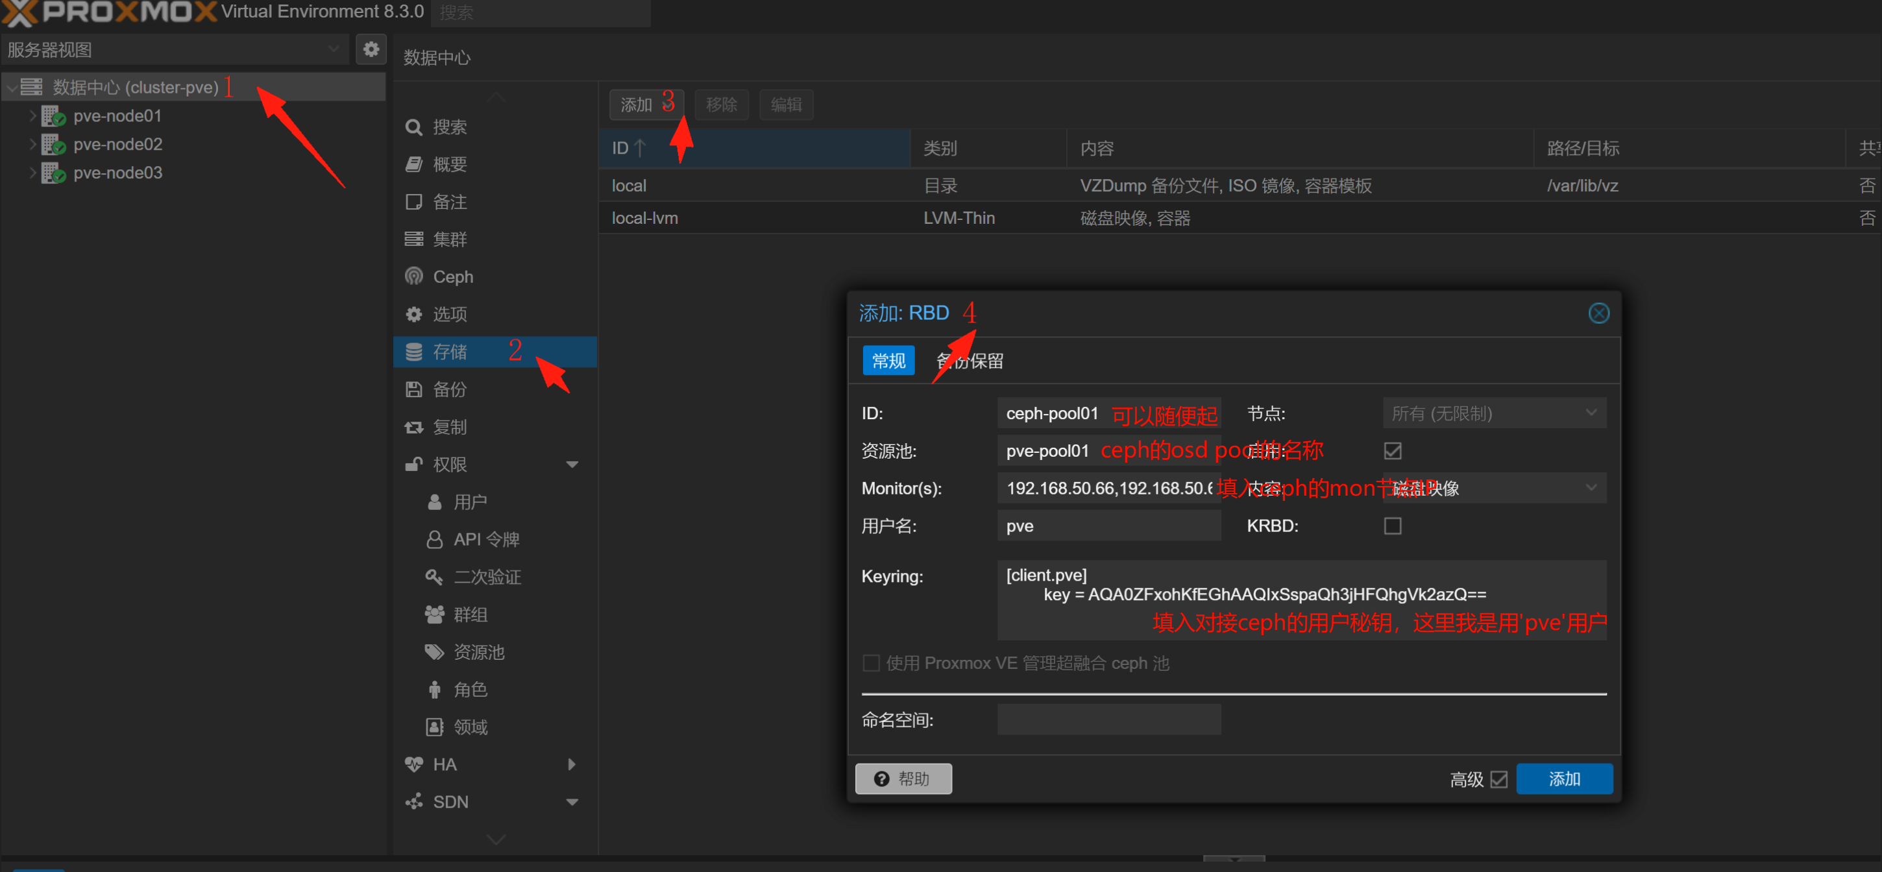Select the pve-node02 server icon
The image size is (1882, 872).
tap(53, 144)
